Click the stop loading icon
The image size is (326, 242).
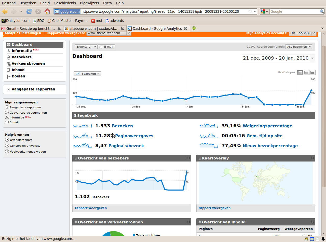point(38,11)
